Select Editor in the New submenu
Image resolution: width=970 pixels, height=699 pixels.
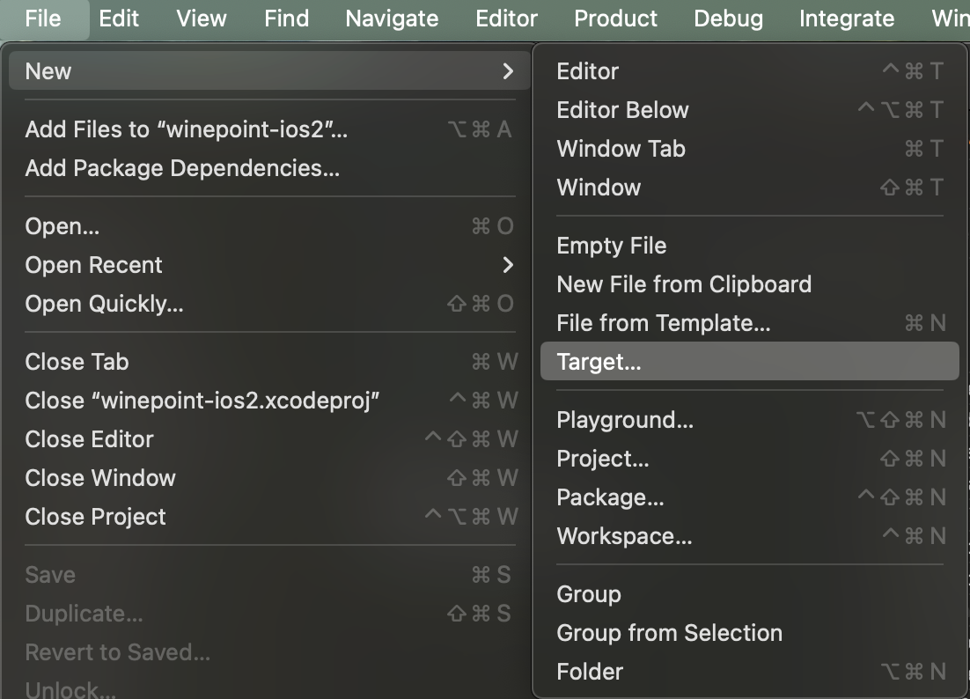(588, 71)
